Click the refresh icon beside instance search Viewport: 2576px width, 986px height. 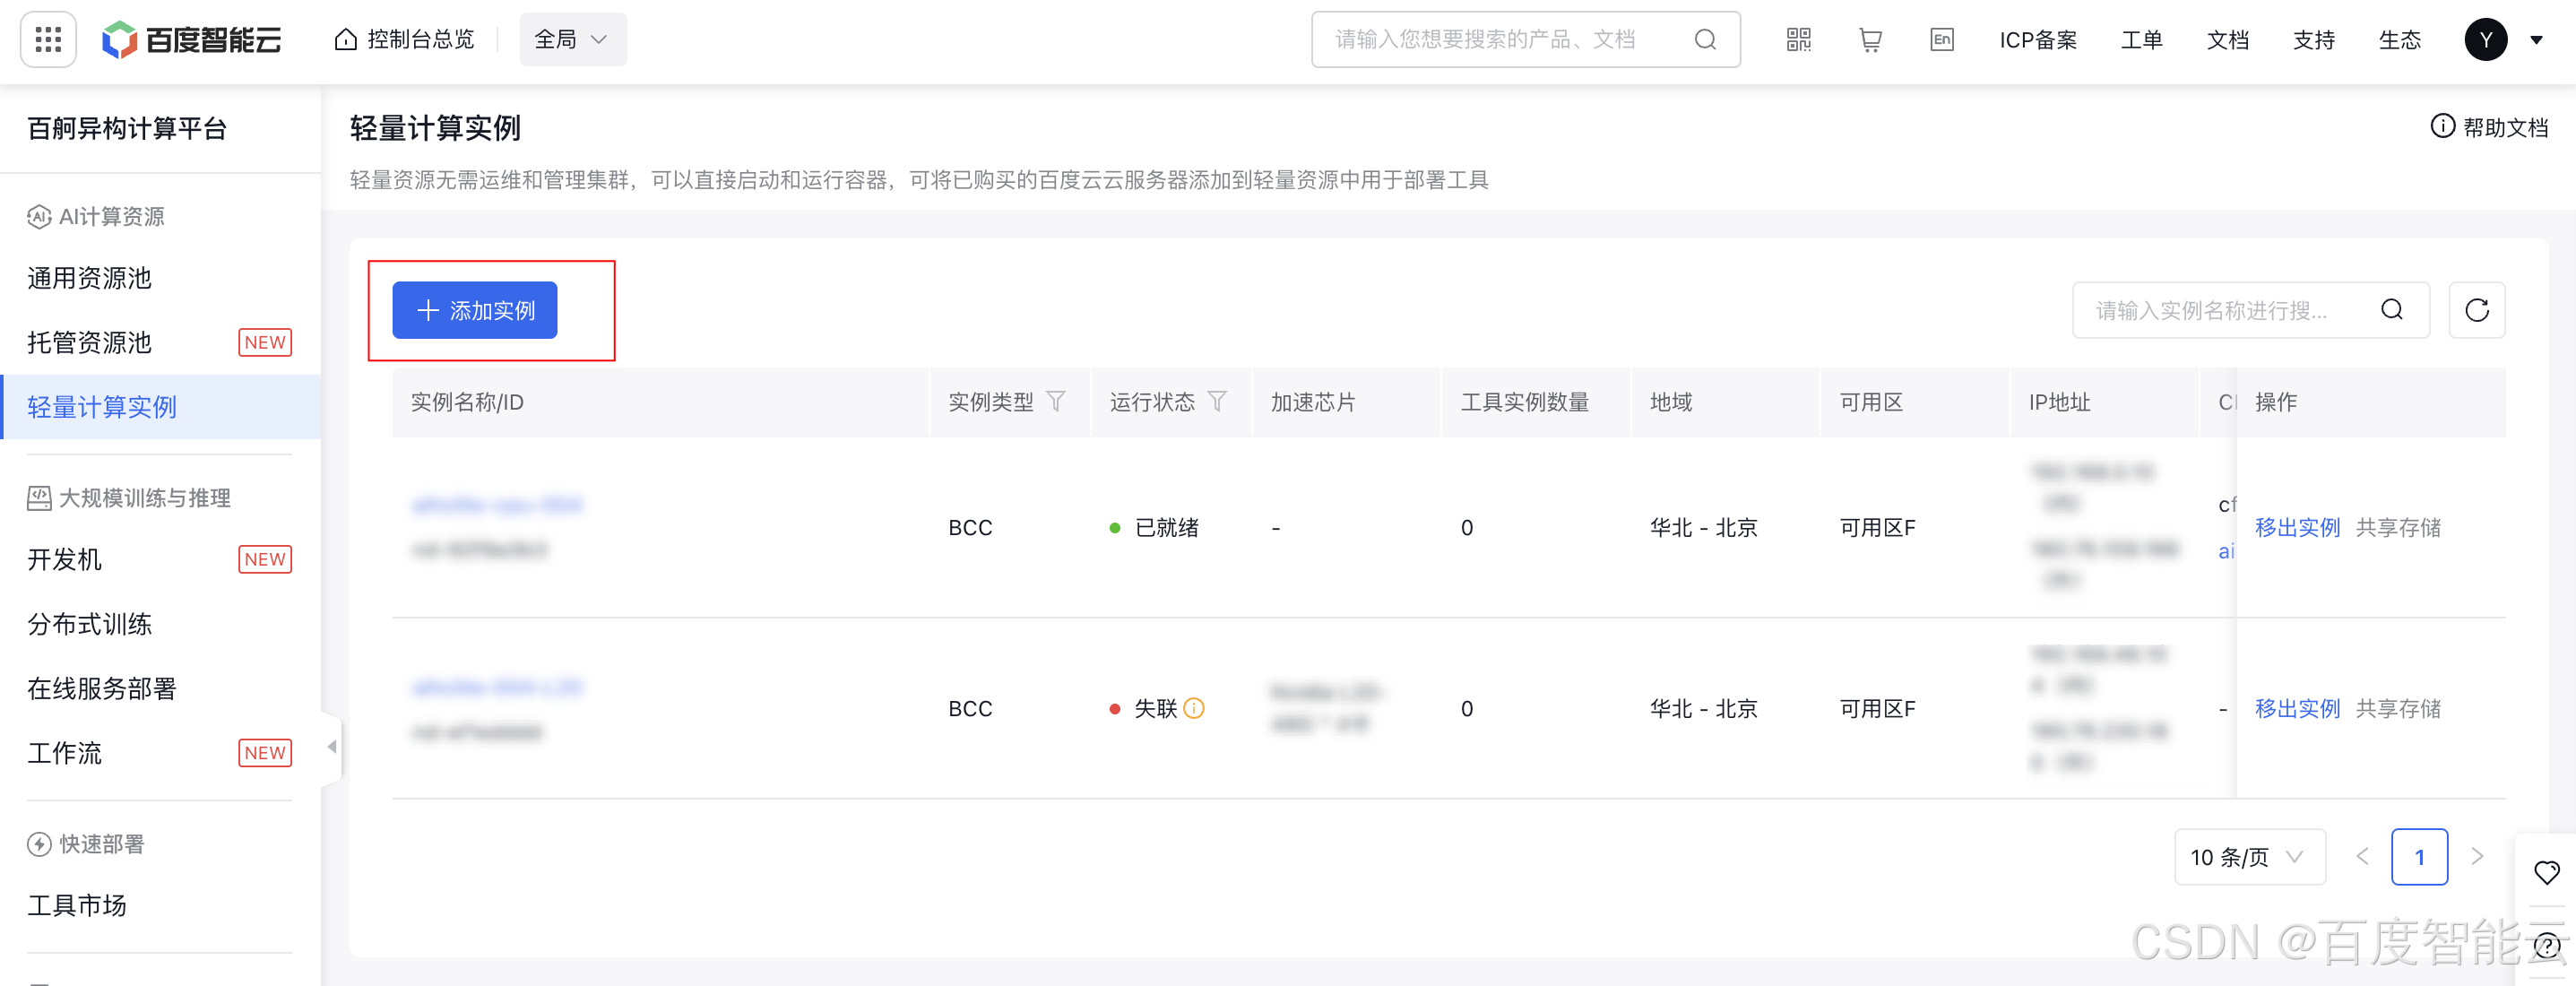(2476, 311)
